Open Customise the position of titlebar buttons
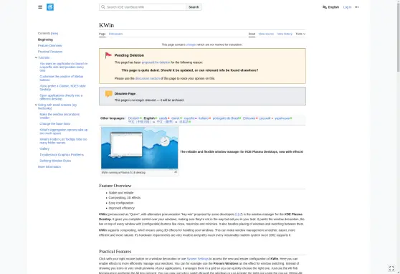Image resolution: width=400 pixels, height=274 pixels. pos(62,78)
